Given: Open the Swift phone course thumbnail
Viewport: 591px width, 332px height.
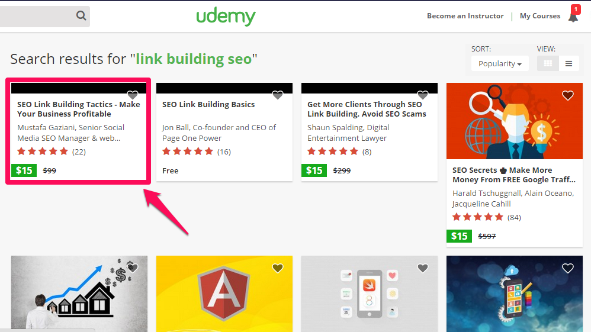Looking at the screenshot, I should click(x=370, y=294).
